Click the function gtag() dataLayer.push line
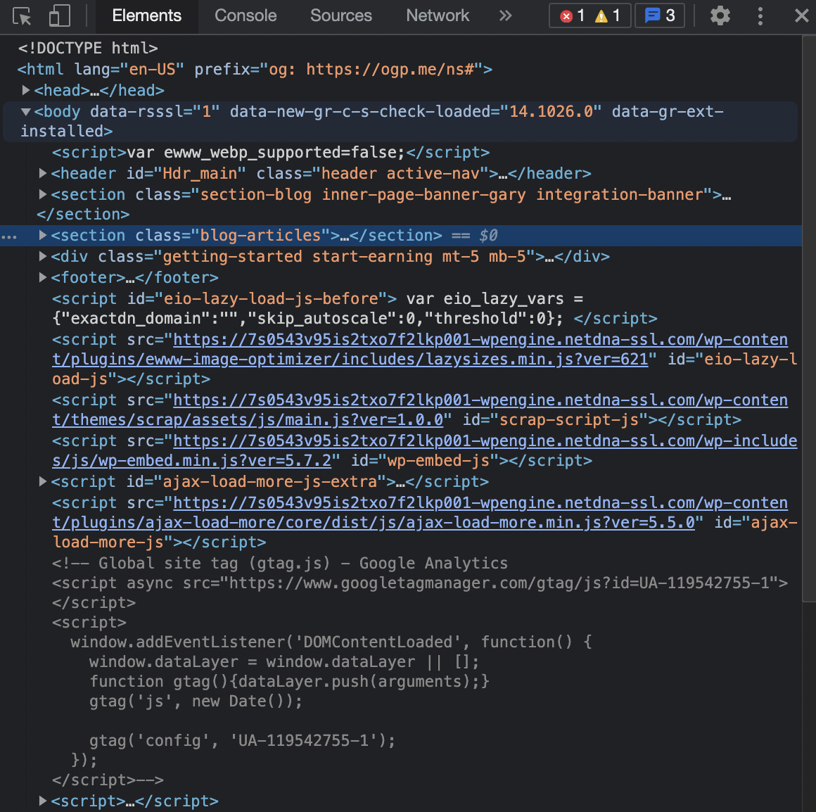 pyautogui.click(x=289, y=681)
